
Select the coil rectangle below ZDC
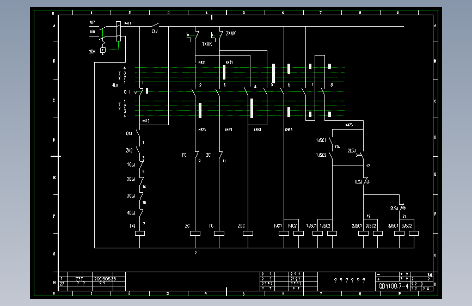[248, 233]
